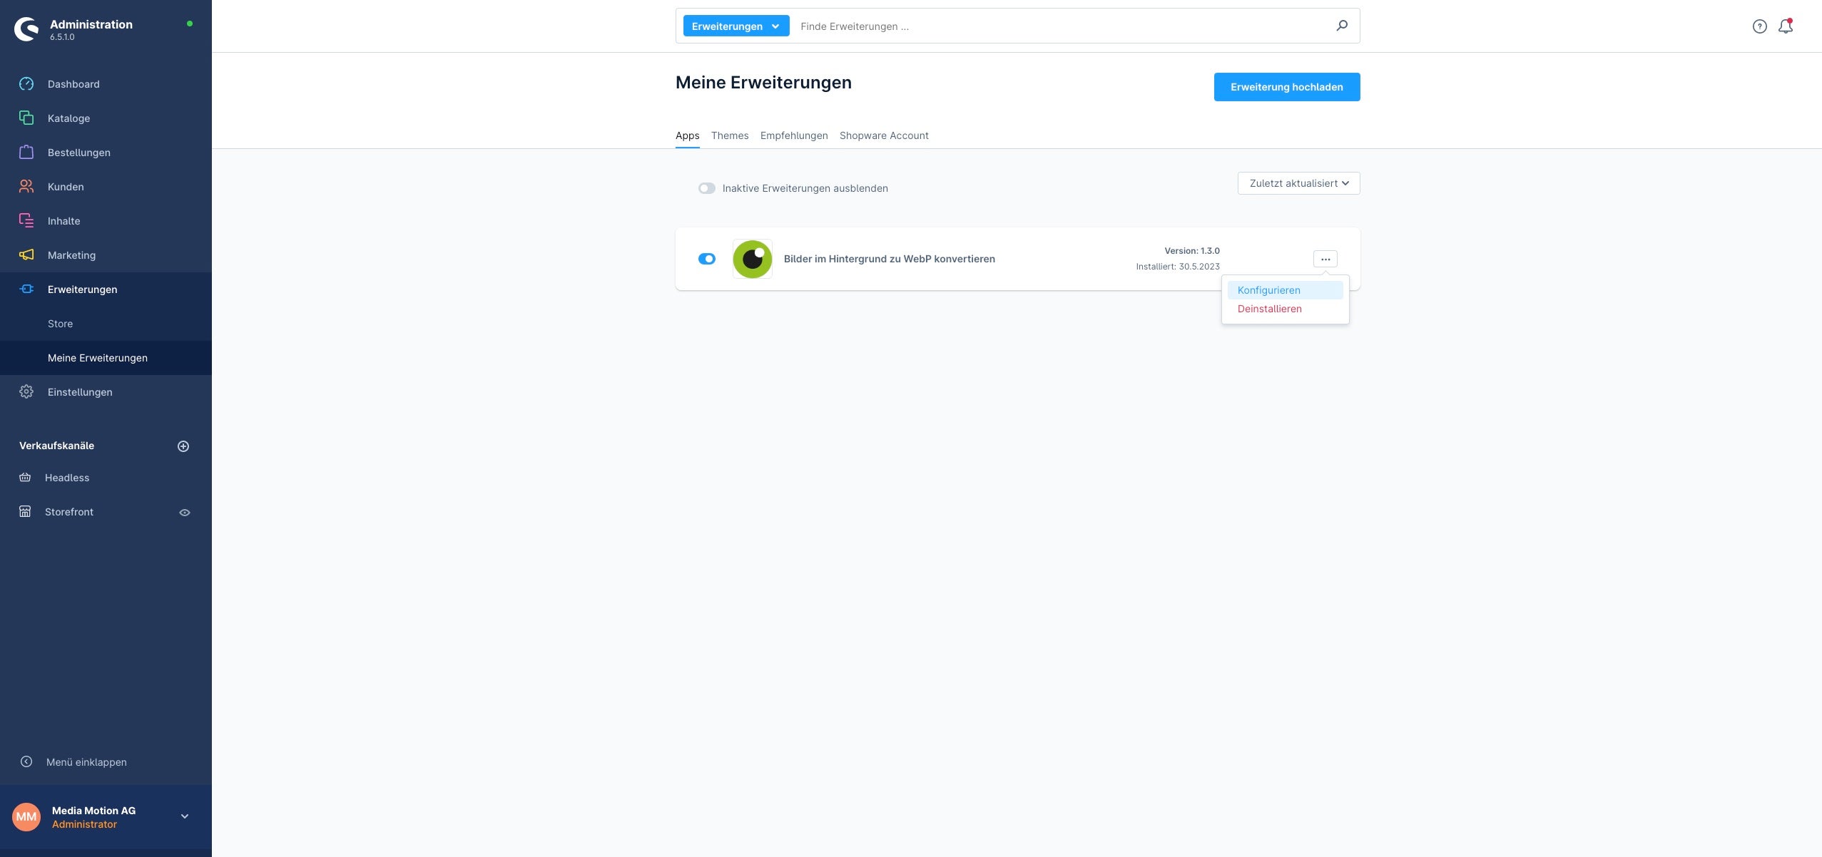Click the Verkaufskanäle heading
1822x857 pixels.
coord(56,446)
